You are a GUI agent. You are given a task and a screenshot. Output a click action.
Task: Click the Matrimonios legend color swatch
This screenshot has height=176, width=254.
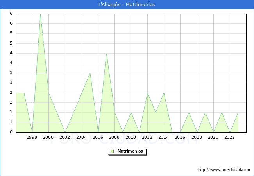(x=112, y=151)
